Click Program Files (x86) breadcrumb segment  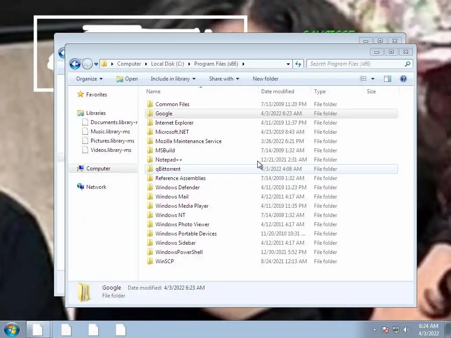point(216,64)
